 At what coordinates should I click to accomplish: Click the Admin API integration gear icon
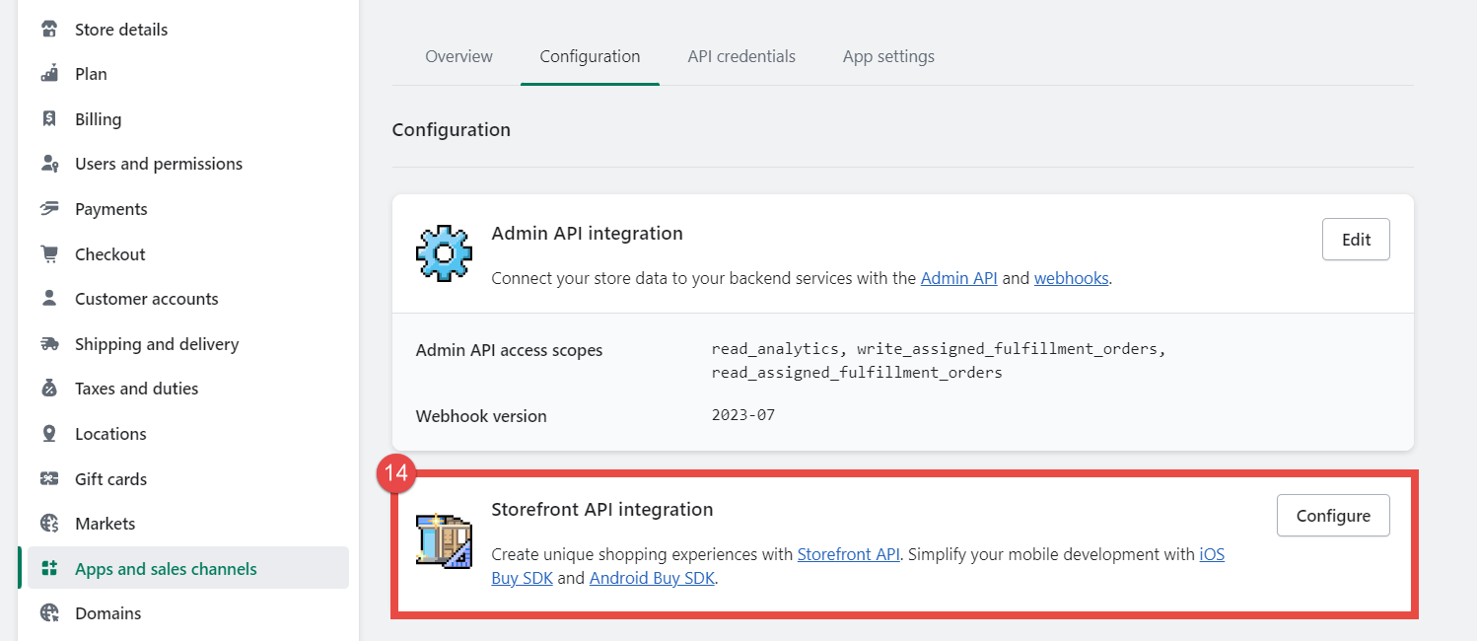tap(444, 254)
